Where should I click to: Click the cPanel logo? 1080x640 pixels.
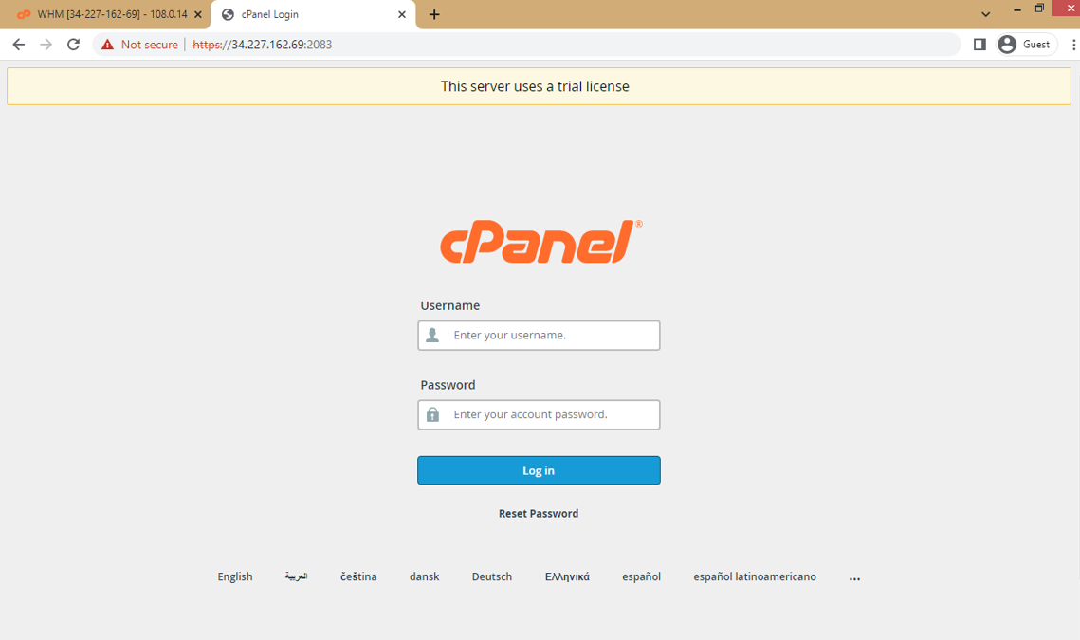[x=541, y=242]
